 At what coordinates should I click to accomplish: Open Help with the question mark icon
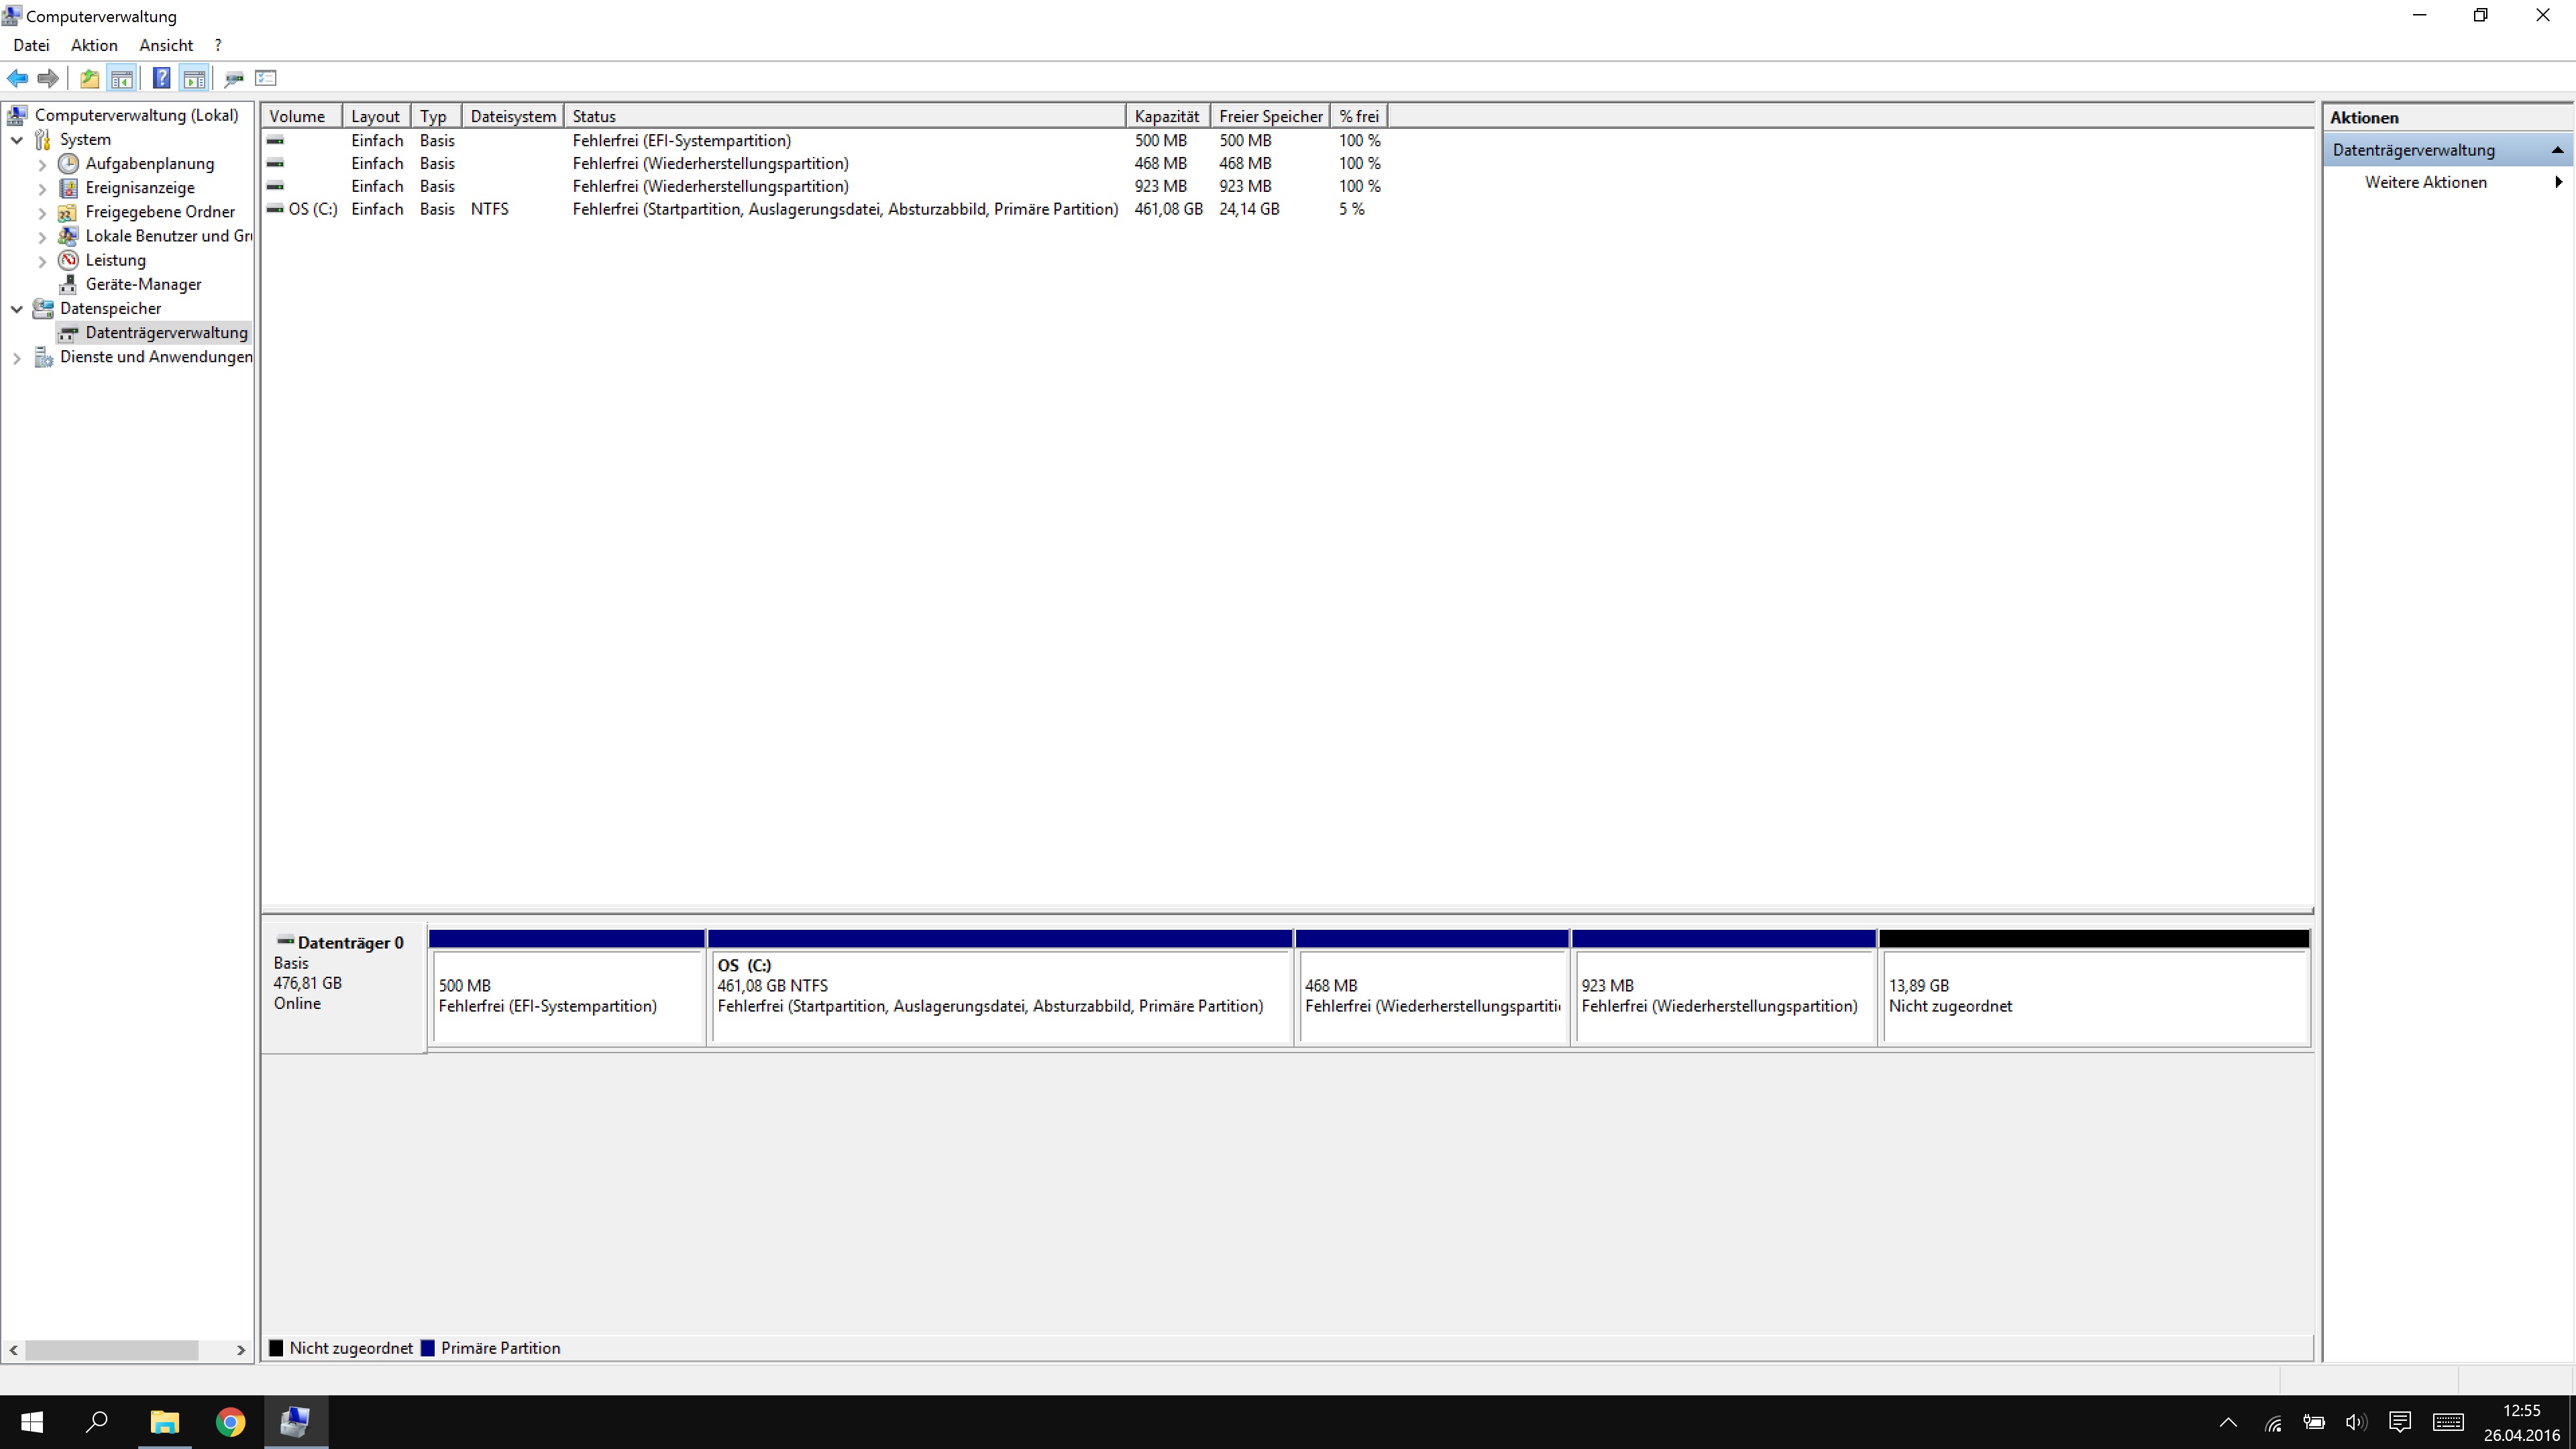[162, 78]
